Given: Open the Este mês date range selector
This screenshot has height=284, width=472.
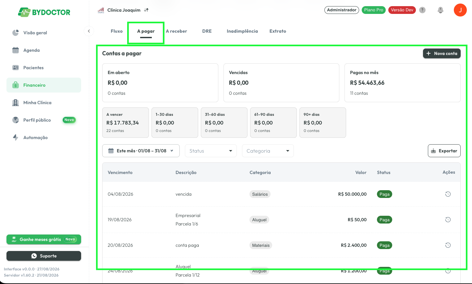Looking at the screenshot, I should (141, 151).
